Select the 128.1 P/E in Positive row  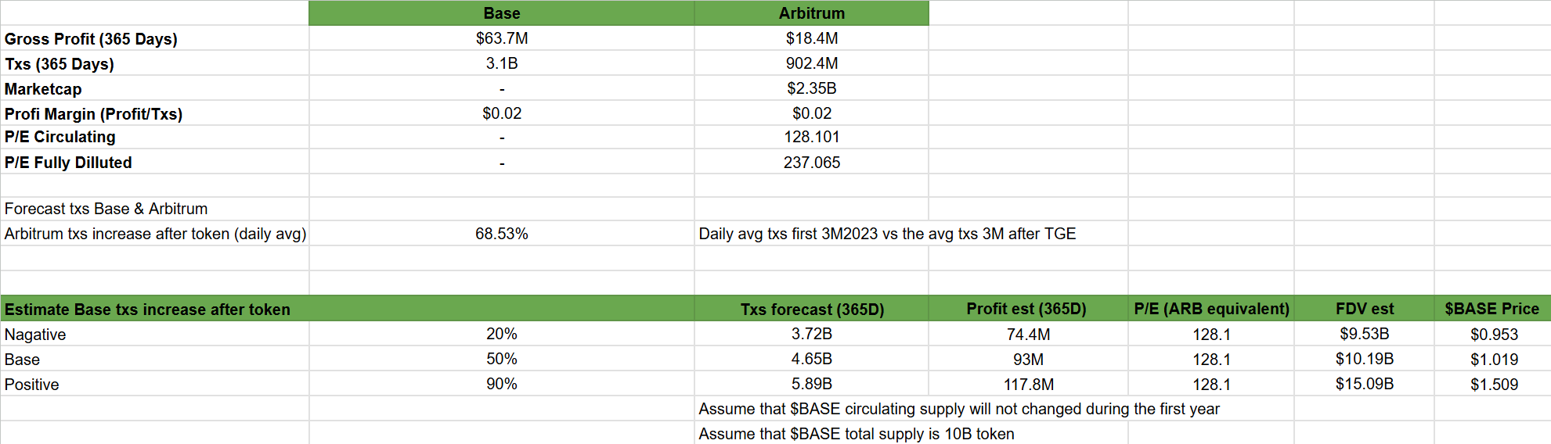[x=1211, y=385]
